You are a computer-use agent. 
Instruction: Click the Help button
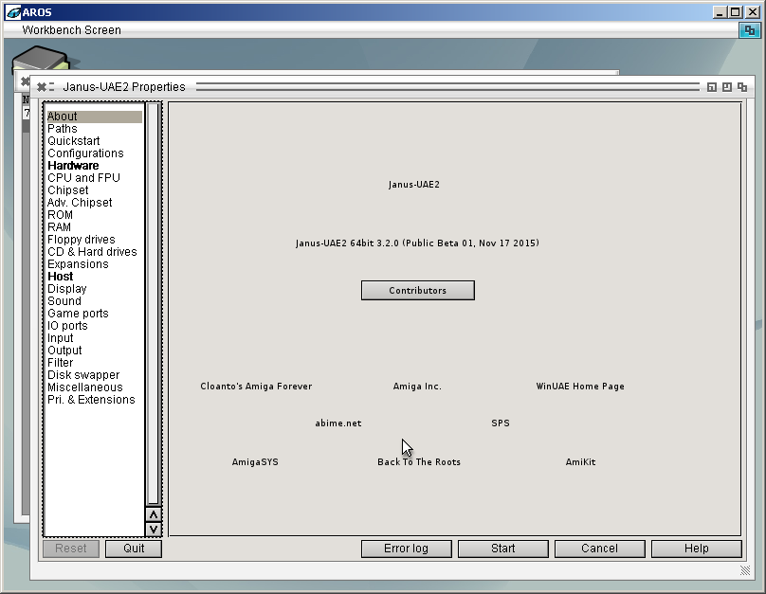click(696, 549)
